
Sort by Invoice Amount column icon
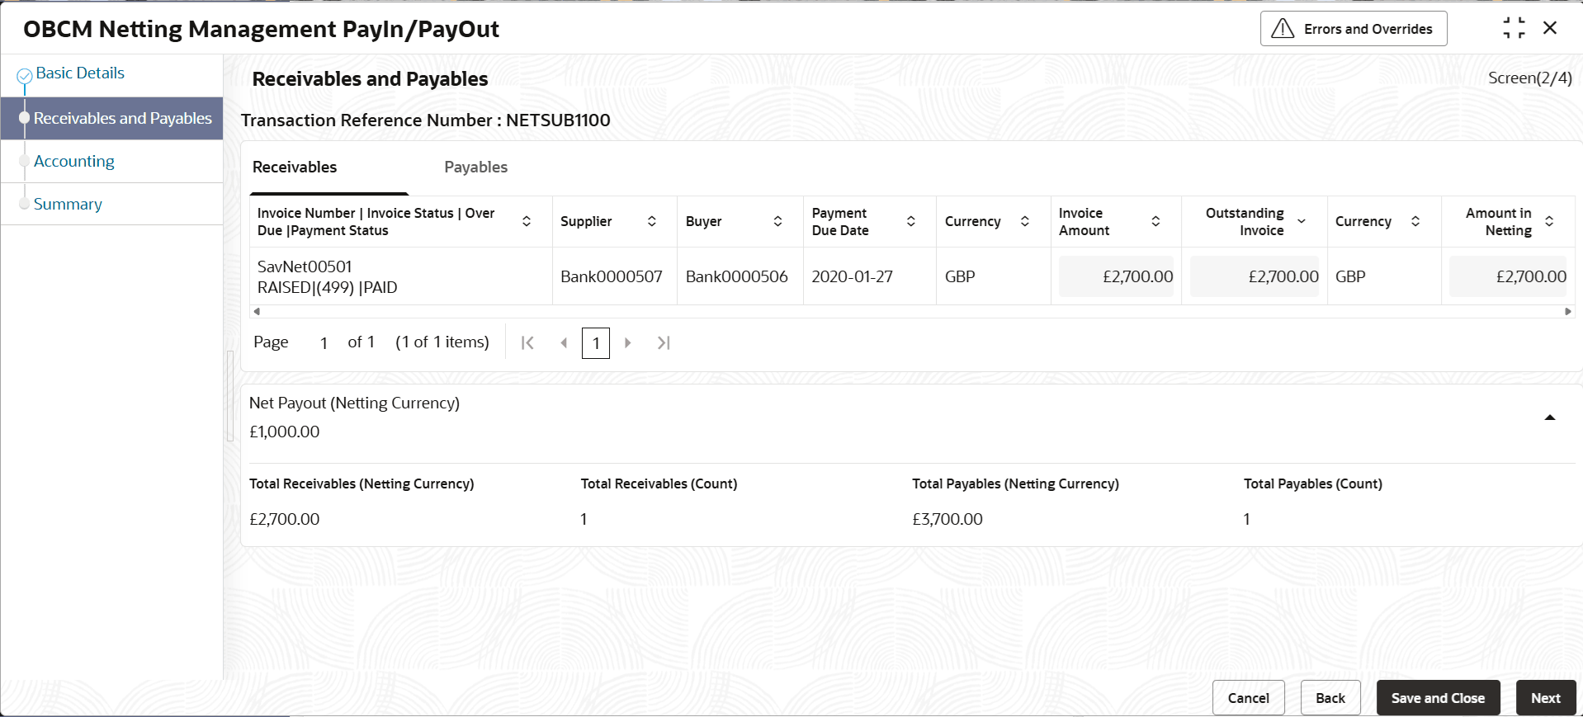pyautogui.click(x=1155, y=221)
